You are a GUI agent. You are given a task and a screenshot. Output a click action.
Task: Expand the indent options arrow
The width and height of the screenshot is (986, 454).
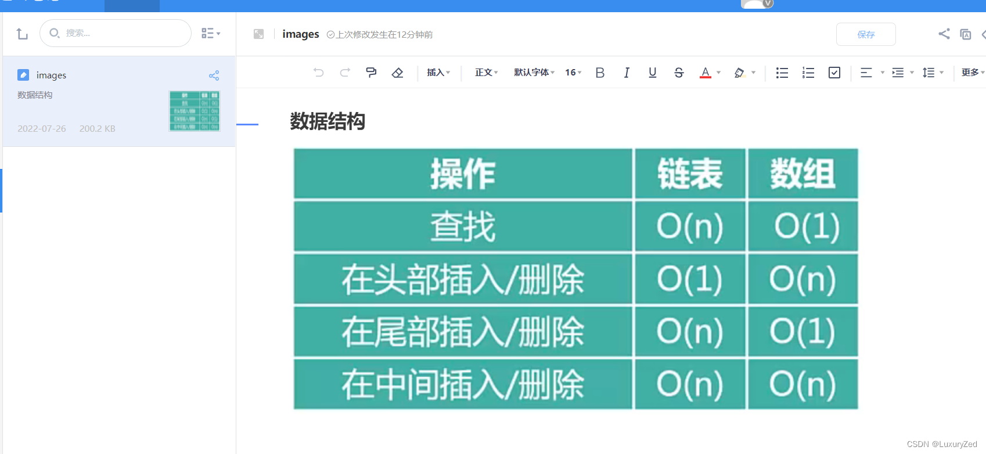(912, 73)
